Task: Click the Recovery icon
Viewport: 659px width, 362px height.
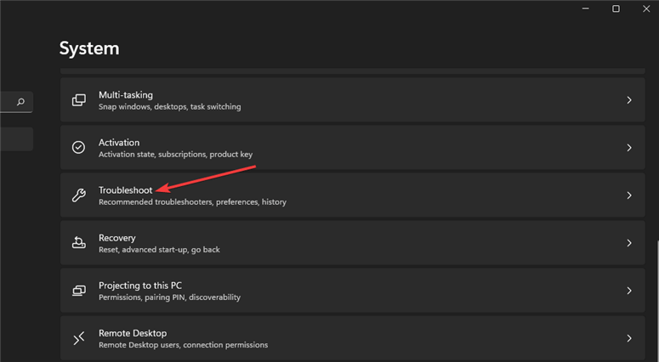Action: [78, 243]
